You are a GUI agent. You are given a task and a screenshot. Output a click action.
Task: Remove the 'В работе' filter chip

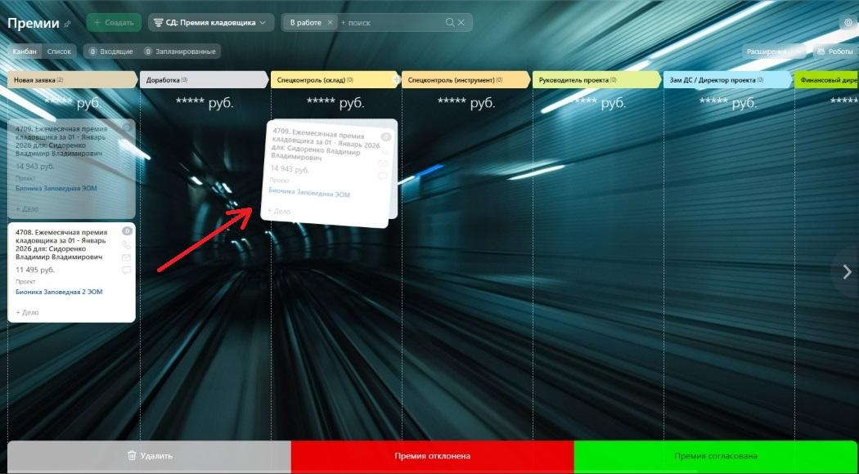tap(331, 23)
